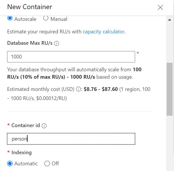Click the red asterisk beside the RU/s field
This screenshot has height=171, width=174.
click(138, 53)
